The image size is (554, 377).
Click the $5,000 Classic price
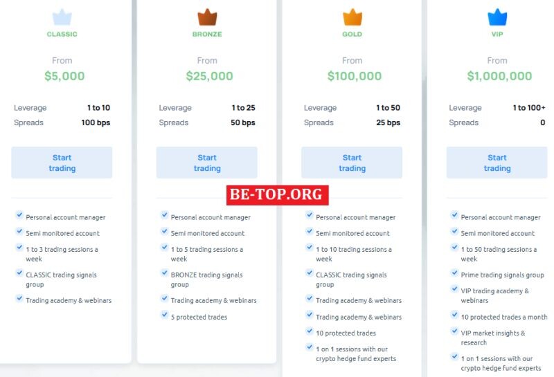pos(64,76)
